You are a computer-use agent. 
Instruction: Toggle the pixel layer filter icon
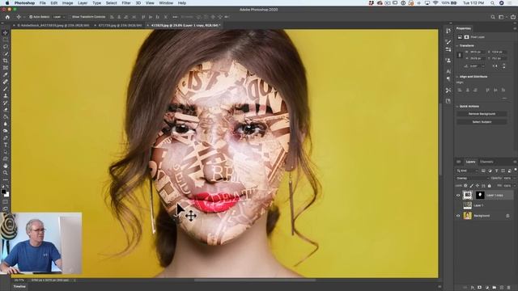483,171
